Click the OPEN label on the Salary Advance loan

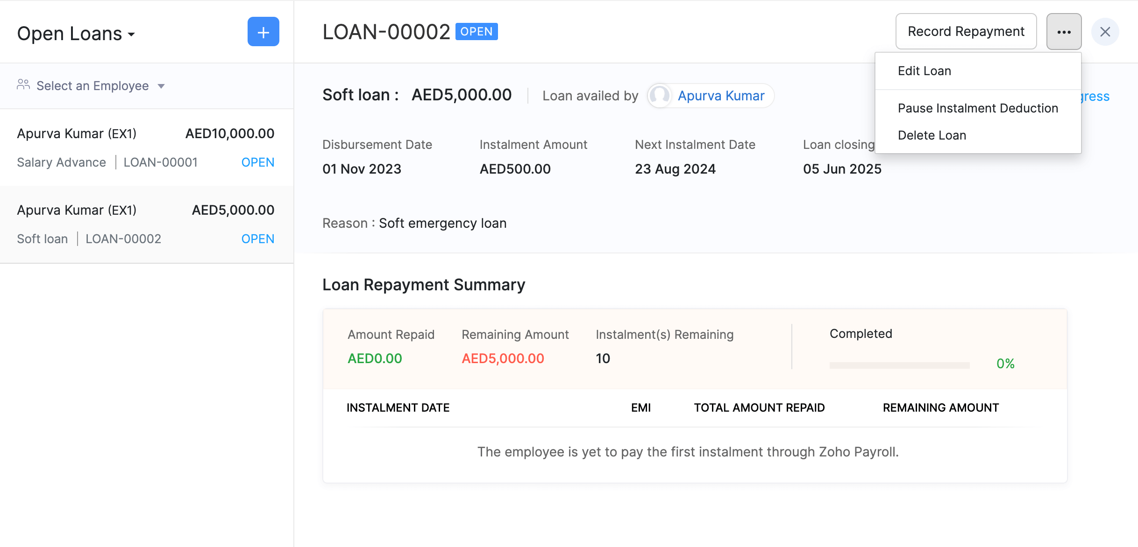click(257, 162)
